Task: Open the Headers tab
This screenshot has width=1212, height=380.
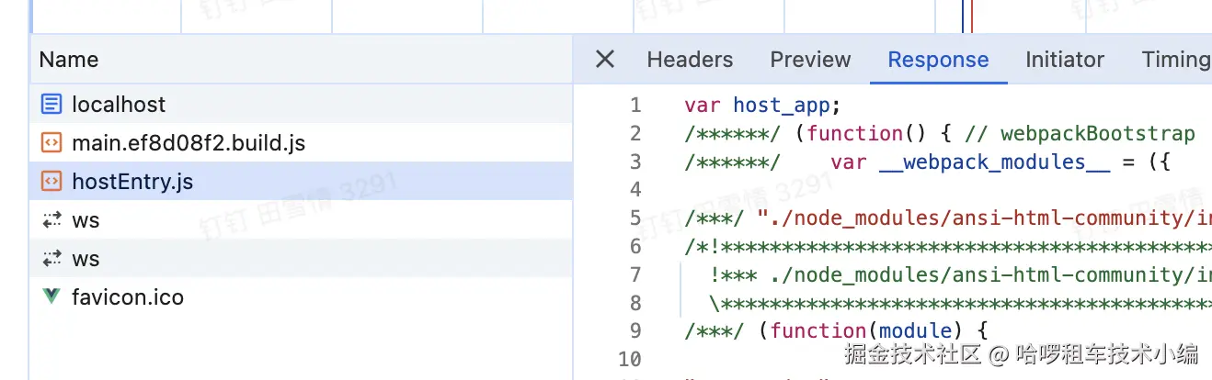Action: [690, 60]
